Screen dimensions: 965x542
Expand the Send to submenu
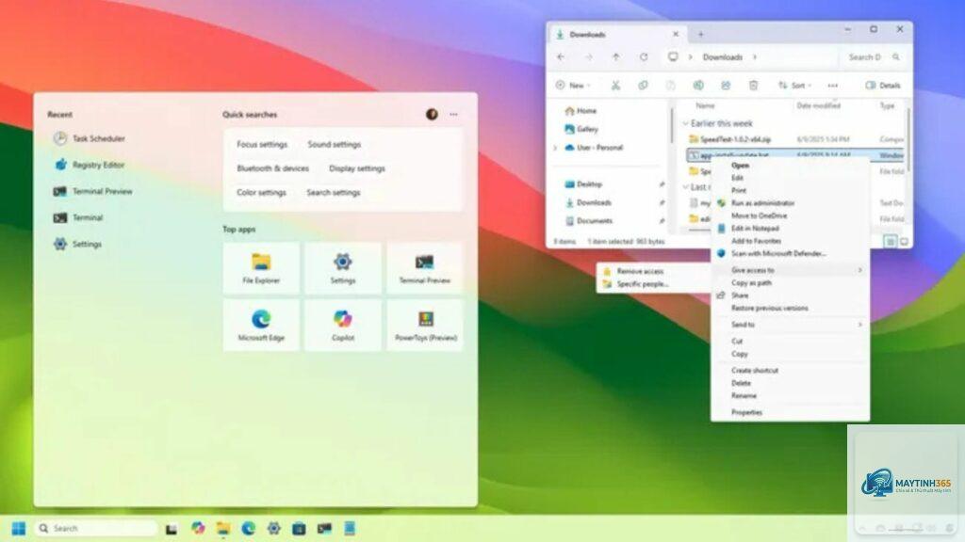tap(791, 324)
